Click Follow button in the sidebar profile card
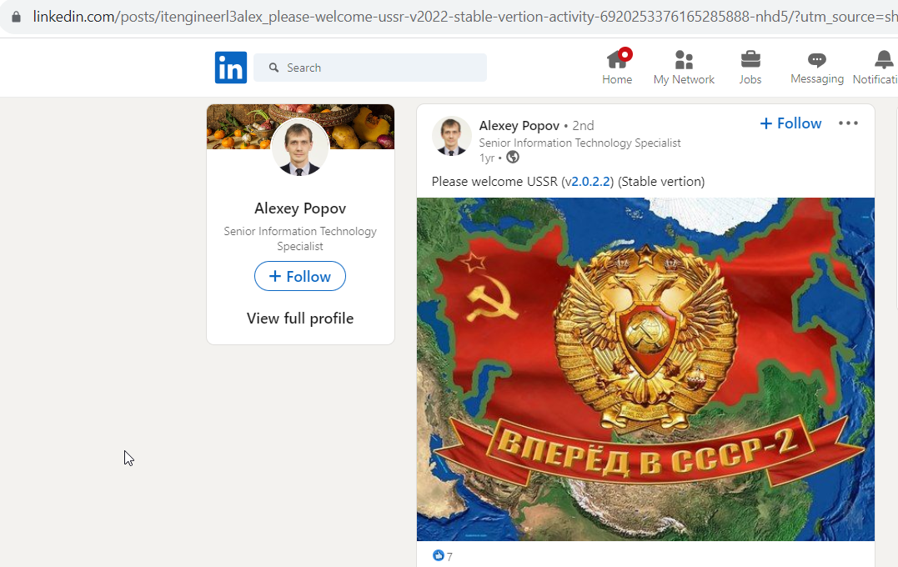The image size is (898, 567). pos(300,276)
